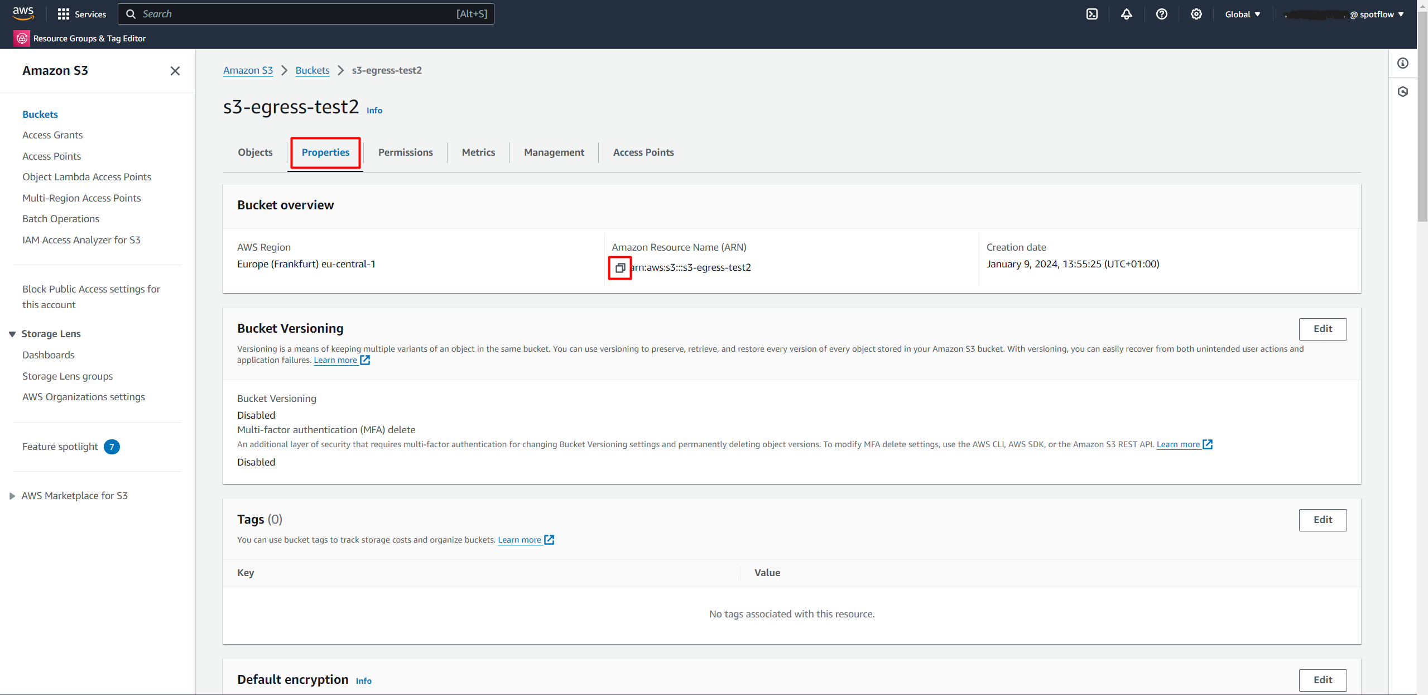Click the Resource Groups & Tag Editor icon
1428x695 pixels.
coord(22,39)
